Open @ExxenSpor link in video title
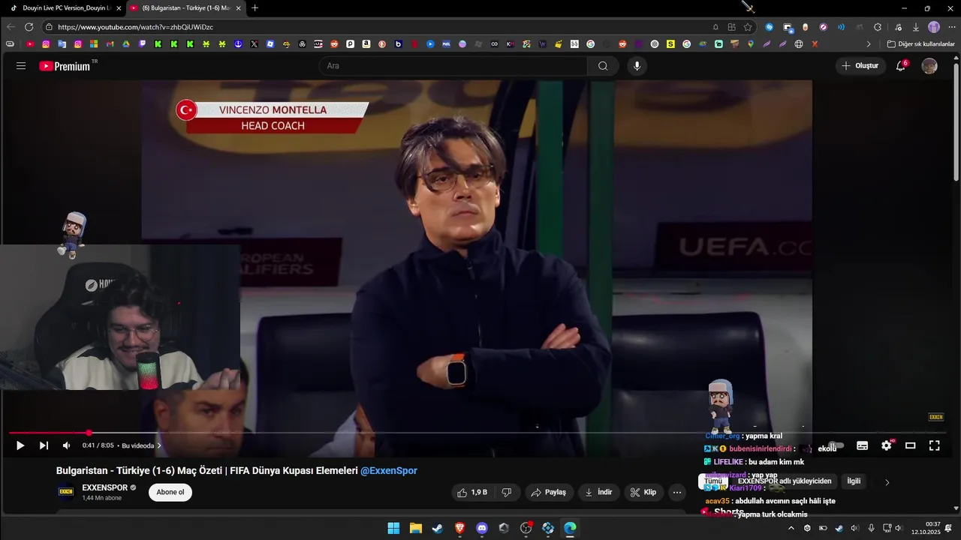The height and width of the screenshot is (540, 961). tap(389, 471)
